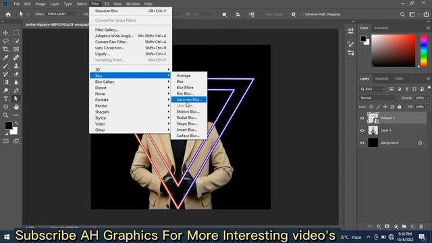
Task: Switch to the Channels tab
Action: click(x=381, y=78)
